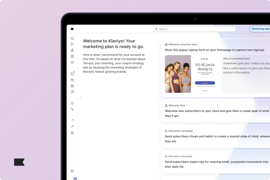
Task: Click 'Why we recommend this?' heading
Action: pyautogui.click(x=237, y=59)
